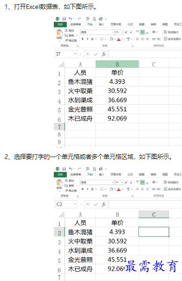This screenshot has width=182, height=281.
Task: Switch to 视图 tab in lower Excel ribbon
Action: [165, 174]
